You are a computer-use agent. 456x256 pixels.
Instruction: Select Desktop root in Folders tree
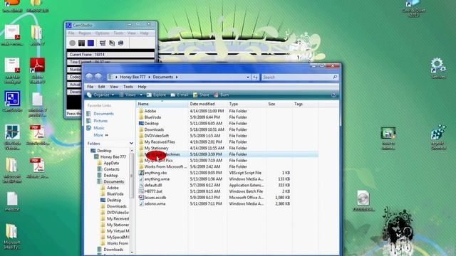pyautogui.click(x=104, y=151)
